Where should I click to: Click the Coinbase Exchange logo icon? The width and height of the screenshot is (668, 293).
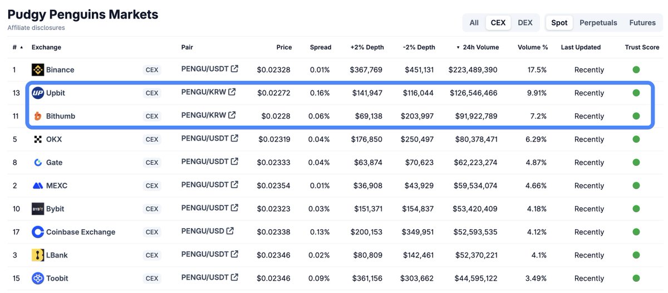coord(38,232)
